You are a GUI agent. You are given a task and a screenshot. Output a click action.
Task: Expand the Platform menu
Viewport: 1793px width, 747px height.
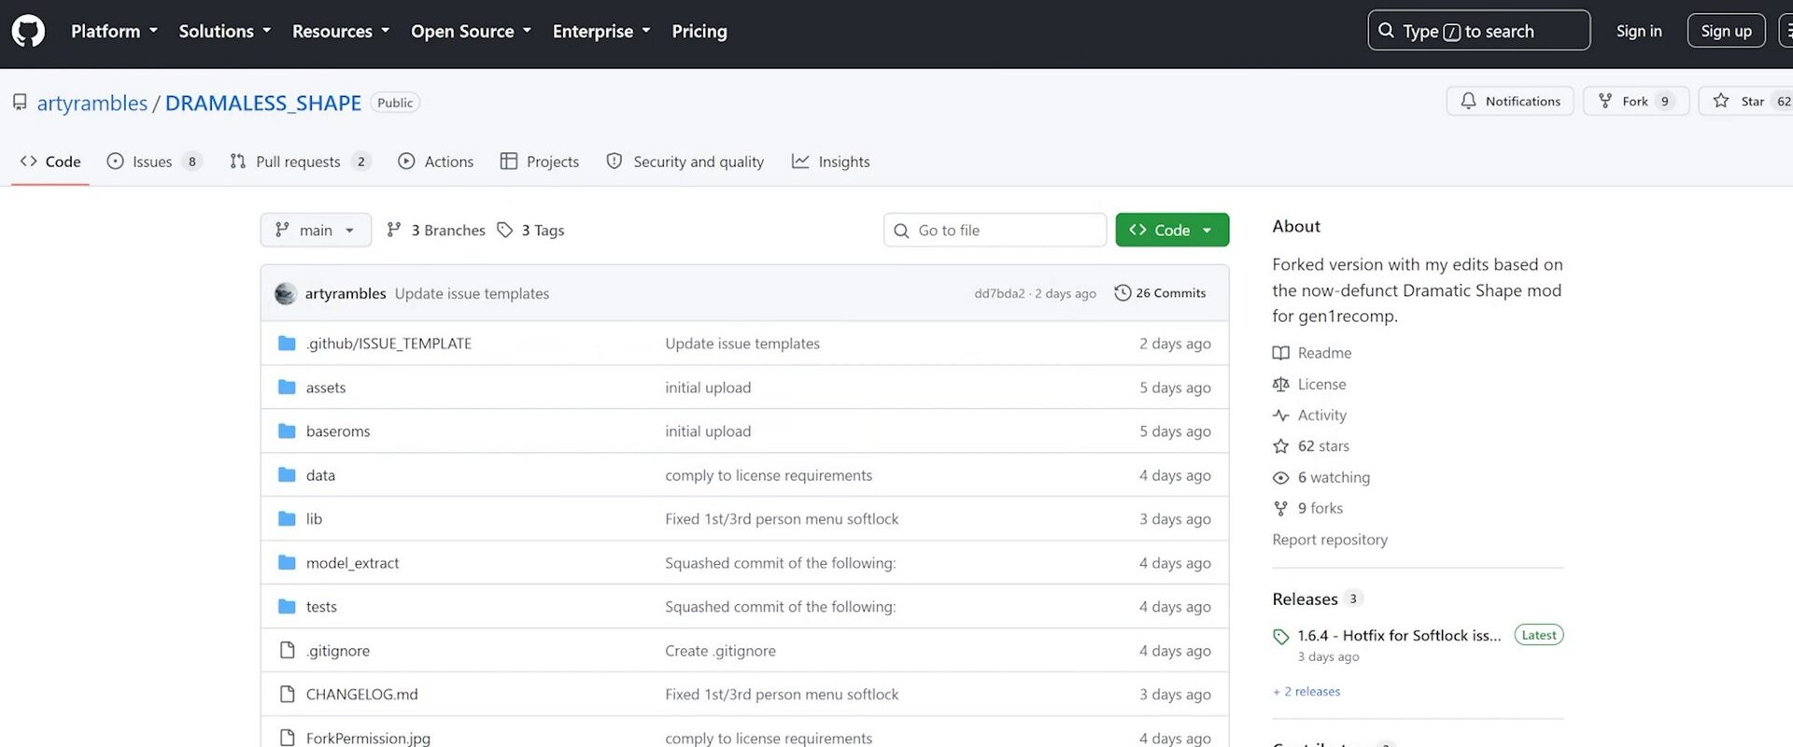[x=114, y=31]
